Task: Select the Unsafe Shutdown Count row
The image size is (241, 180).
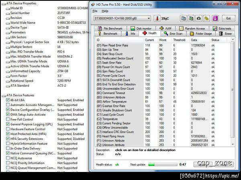Action: [163, 110]
